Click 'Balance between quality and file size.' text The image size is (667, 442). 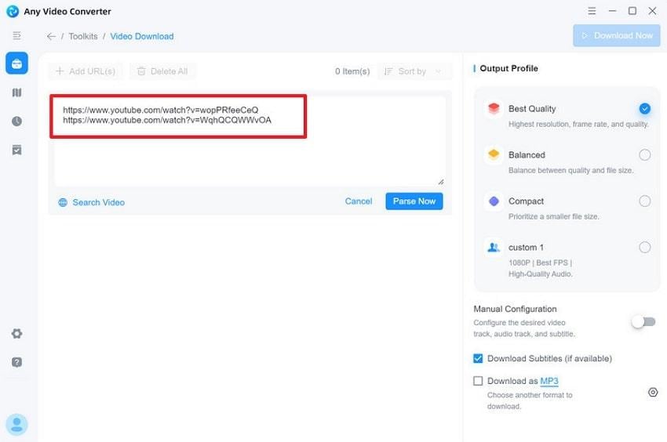(570, 170)
